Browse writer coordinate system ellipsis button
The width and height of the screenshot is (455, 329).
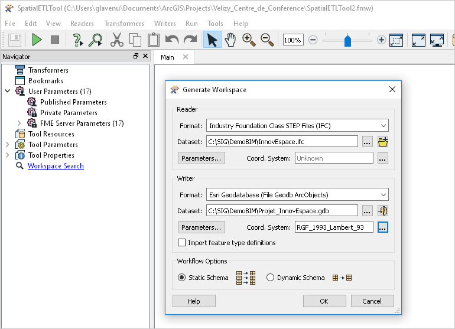[383, 227]
